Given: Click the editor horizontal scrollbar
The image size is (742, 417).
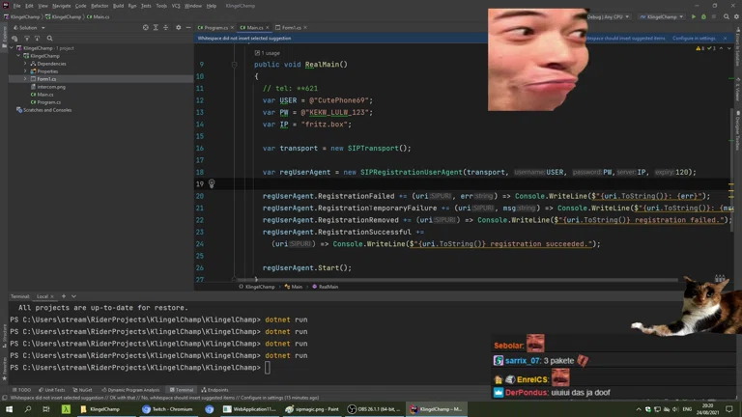Looking at the screenshot, I should [x=459, y=280].
